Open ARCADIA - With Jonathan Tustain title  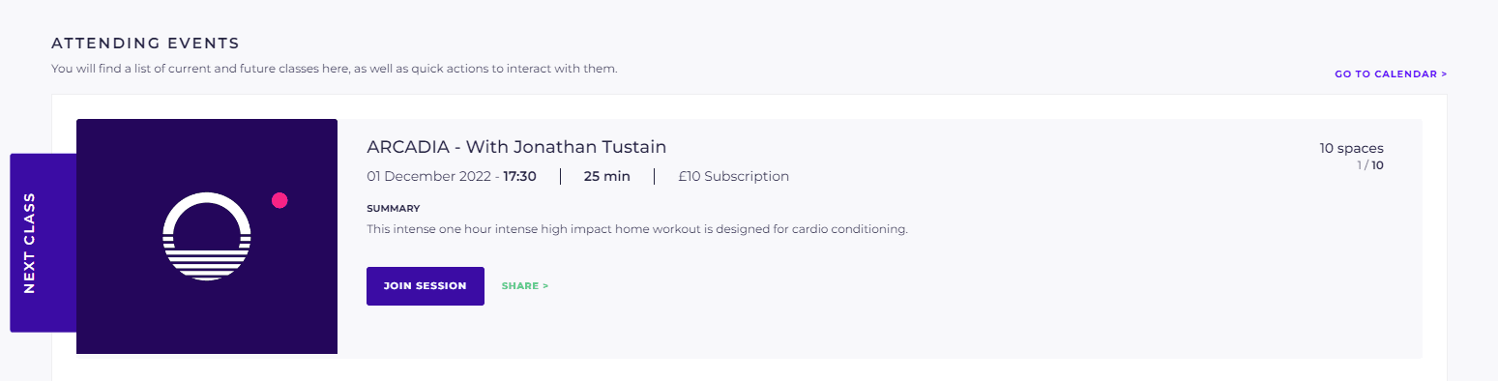516,147
